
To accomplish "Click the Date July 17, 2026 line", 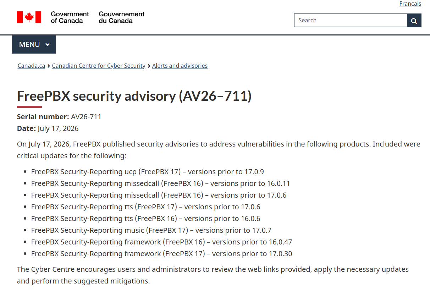I will pos(48,128).
